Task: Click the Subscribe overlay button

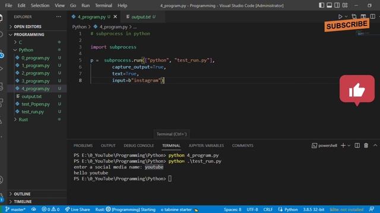Action: 347,25
